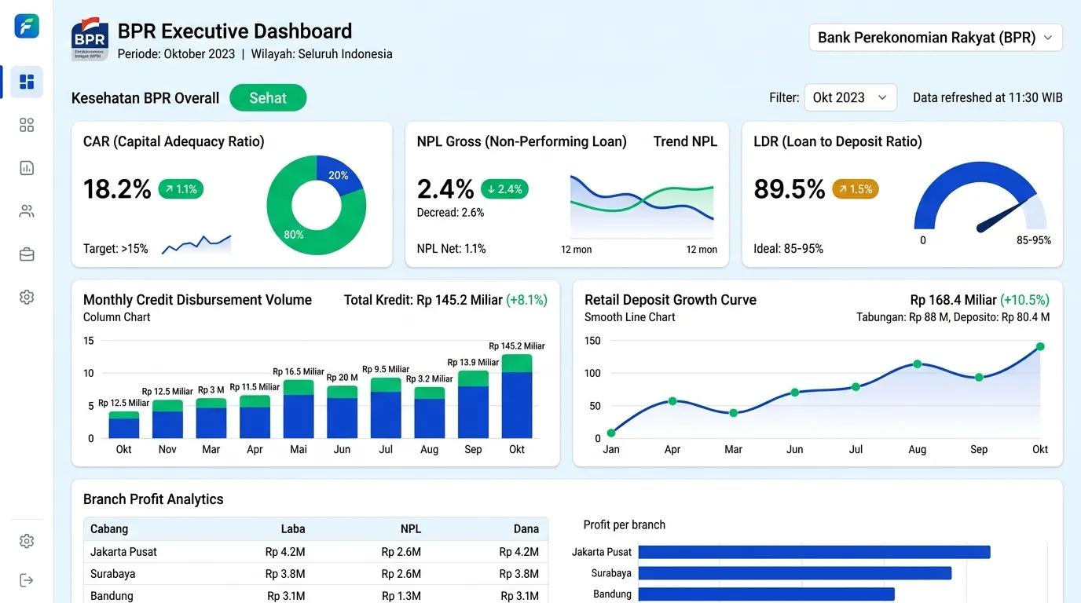This screenshot has height=603, width=1081.
Task: Open the briefcase icon in sidebar
Action: click(x=27, y=254)
